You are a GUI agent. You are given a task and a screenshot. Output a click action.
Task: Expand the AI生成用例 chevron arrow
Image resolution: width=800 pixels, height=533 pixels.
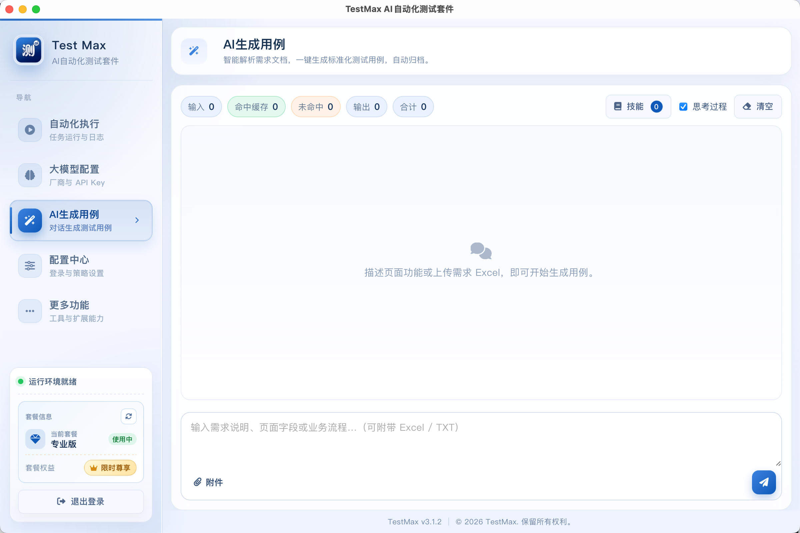pos(137,220)
